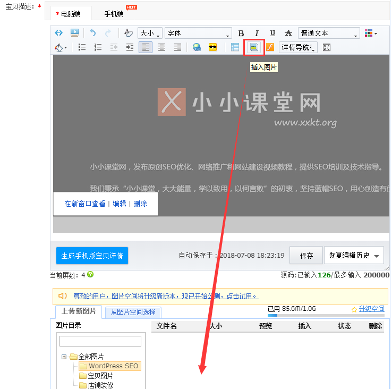Save the description draft

point(306,255)
